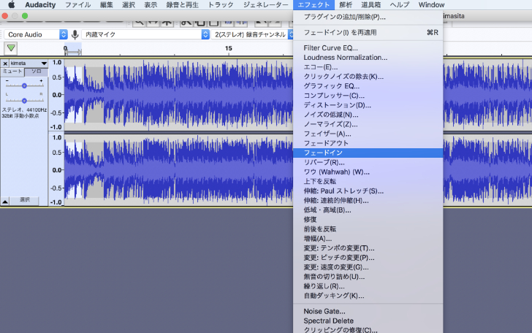Open the ヘルプ menu
This screenshot has height=333, width=532.
coord(399,5)
